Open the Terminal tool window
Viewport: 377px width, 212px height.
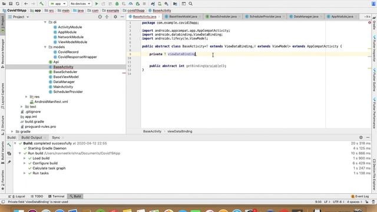click(x=57, y=196)
